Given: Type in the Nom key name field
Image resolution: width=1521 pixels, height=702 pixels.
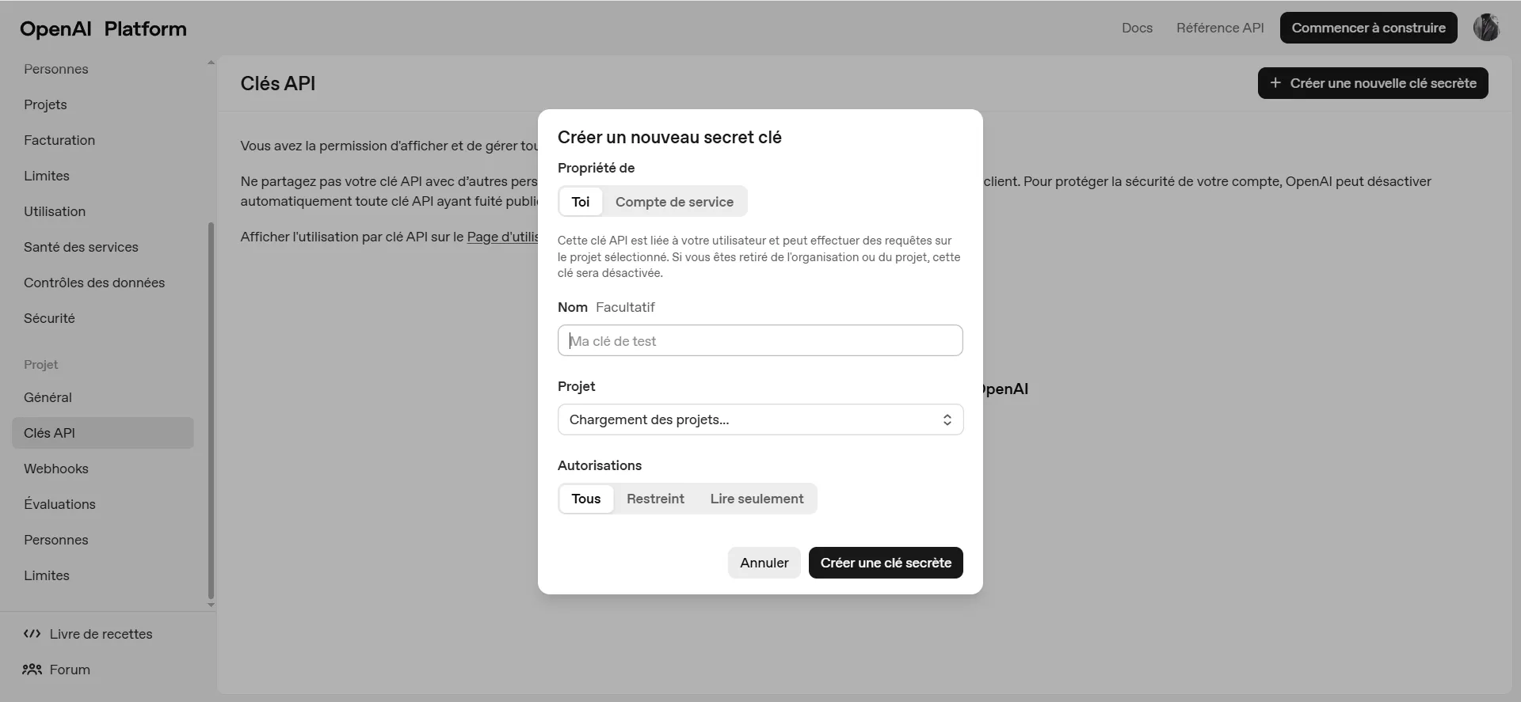Looking at the screenshot, I should (760, 340).
